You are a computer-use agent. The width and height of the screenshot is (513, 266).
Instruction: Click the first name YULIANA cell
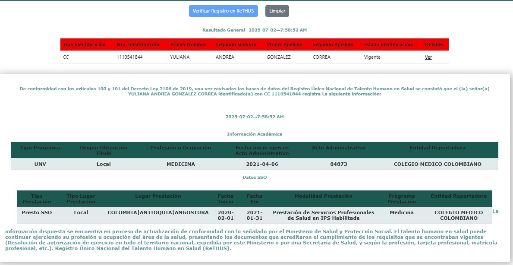click(x=180, y=57)
